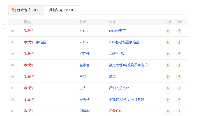The height and width of the screenshot is (116, 210).
Task: Switch to the 虾米音乐 (1000) tab
Action: [26, 10]
